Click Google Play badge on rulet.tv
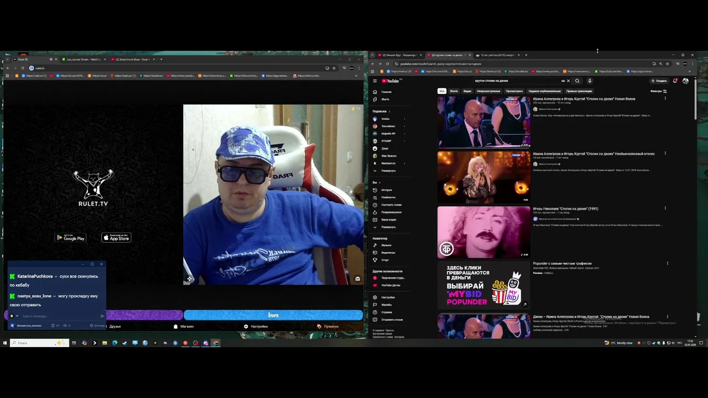 coord(71,238)
